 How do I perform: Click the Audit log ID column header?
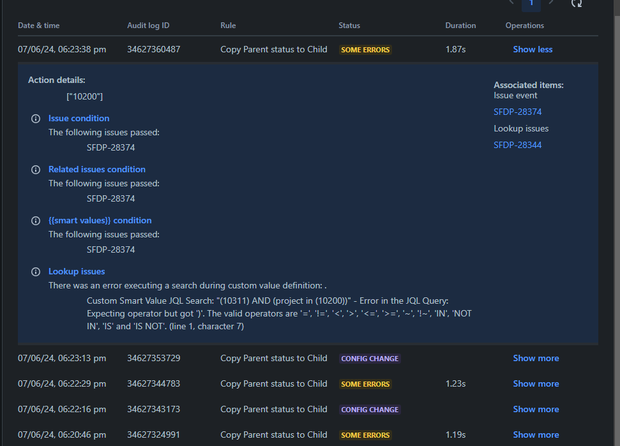click(148, 26)
